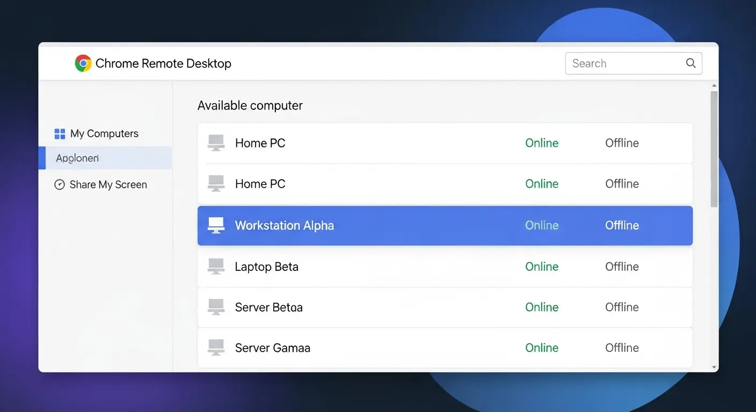Image resolution: width=756 pixels, height=412 pixels.
Task: Select the Laptop Beta computer name
Action: tap(267, 267)
